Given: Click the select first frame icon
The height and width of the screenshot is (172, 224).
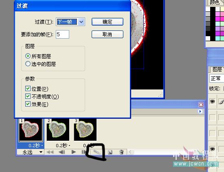Looking at the screenshot, I should (50, 152).
